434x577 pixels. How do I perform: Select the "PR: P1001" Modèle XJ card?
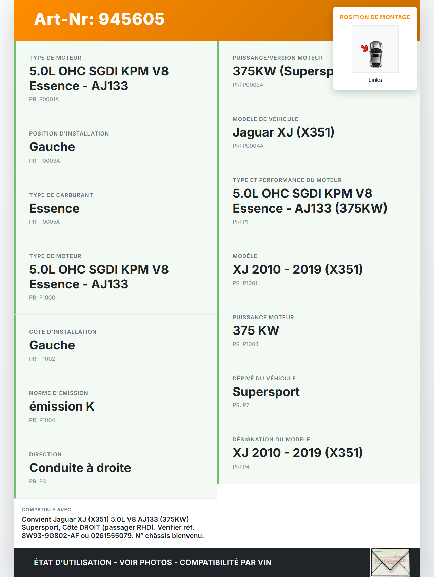tap(319, 269)
